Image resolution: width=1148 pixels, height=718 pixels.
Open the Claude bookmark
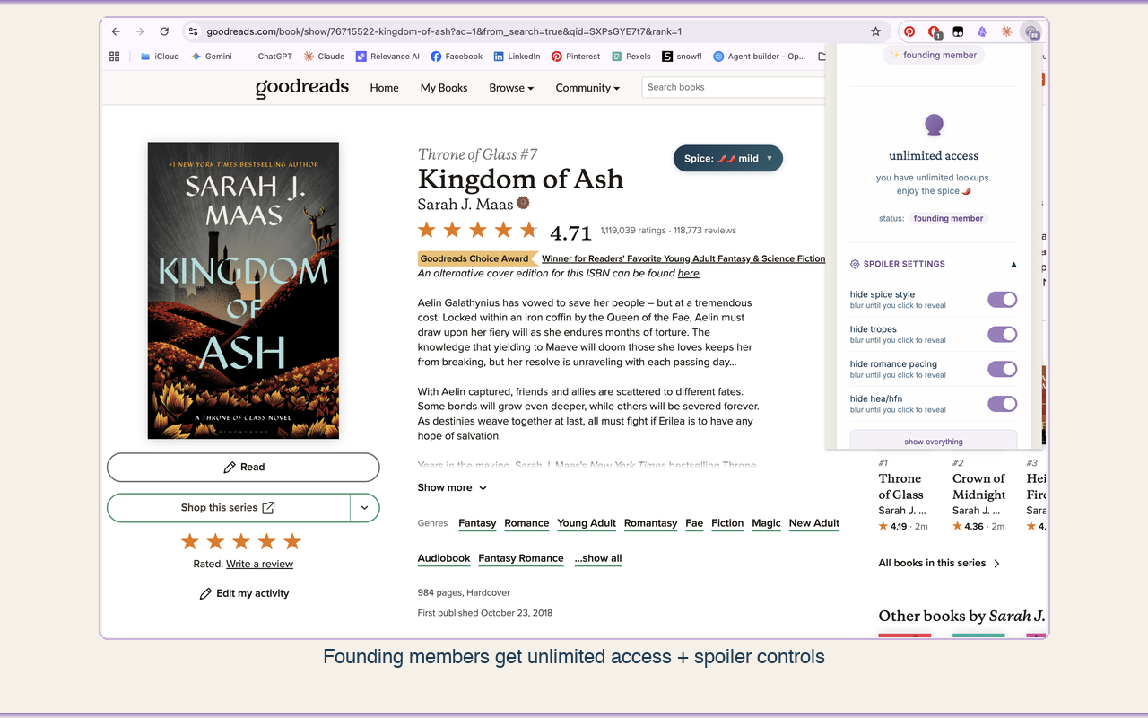point(324,56)
